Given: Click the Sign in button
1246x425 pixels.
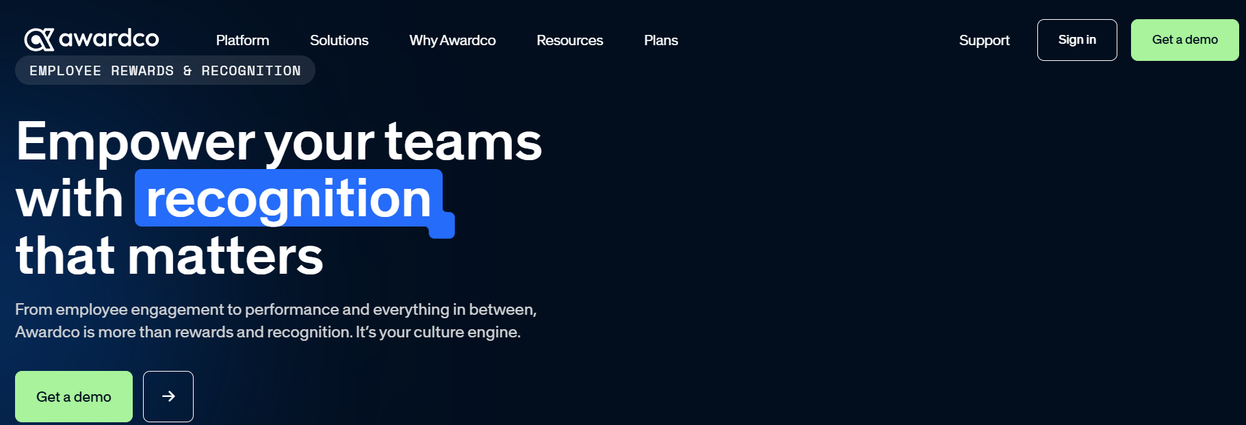Looking at the screenshot, I should [1077, 40].
